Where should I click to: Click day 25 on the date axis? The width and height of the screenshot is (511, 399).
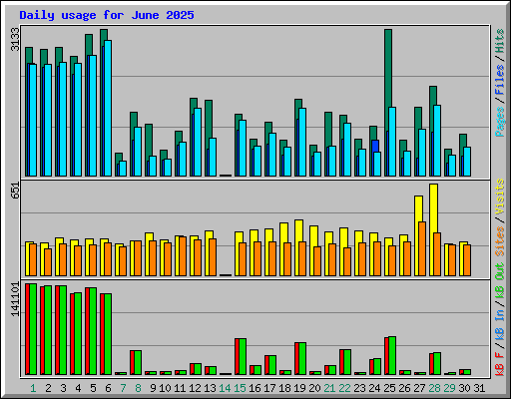(389, 388)
